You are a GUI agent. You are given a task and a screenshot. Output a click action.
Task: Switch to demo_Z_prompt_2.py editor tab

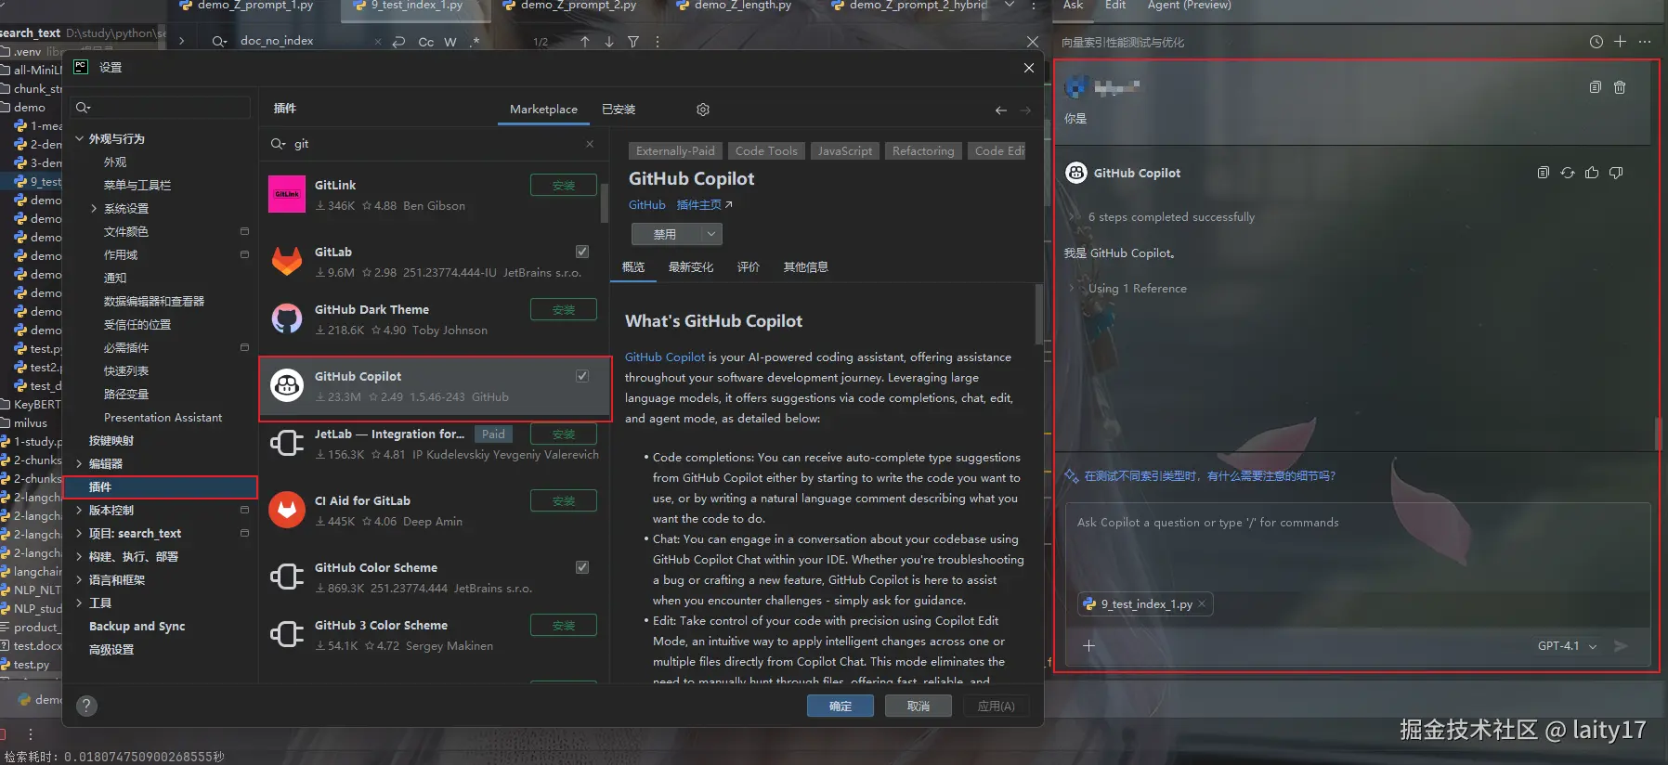(x=568, y=6)
